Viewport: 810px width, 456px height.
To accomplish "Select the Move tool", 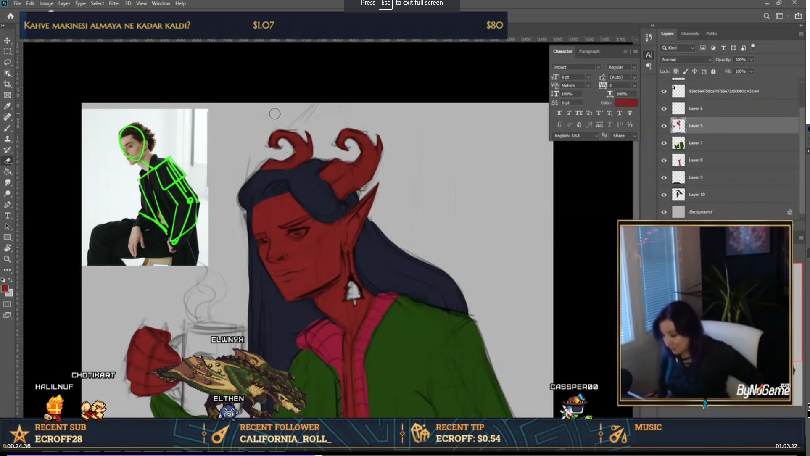I will (7, 41).
